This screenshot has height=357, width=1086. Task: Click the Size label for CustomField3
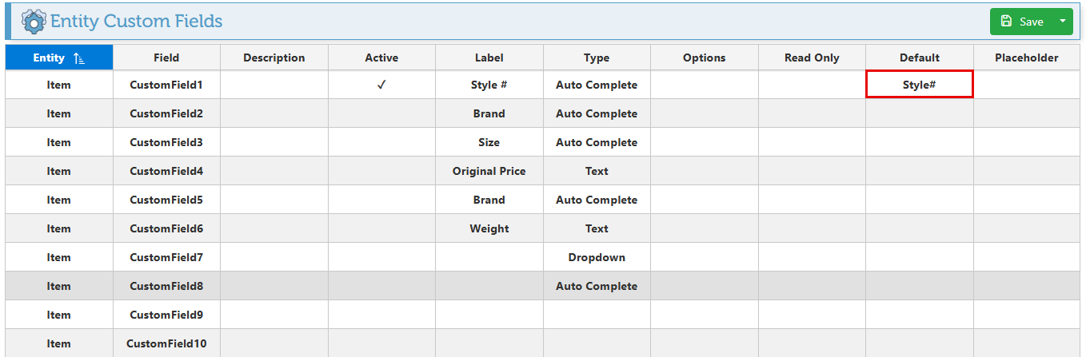pos(489,142)
